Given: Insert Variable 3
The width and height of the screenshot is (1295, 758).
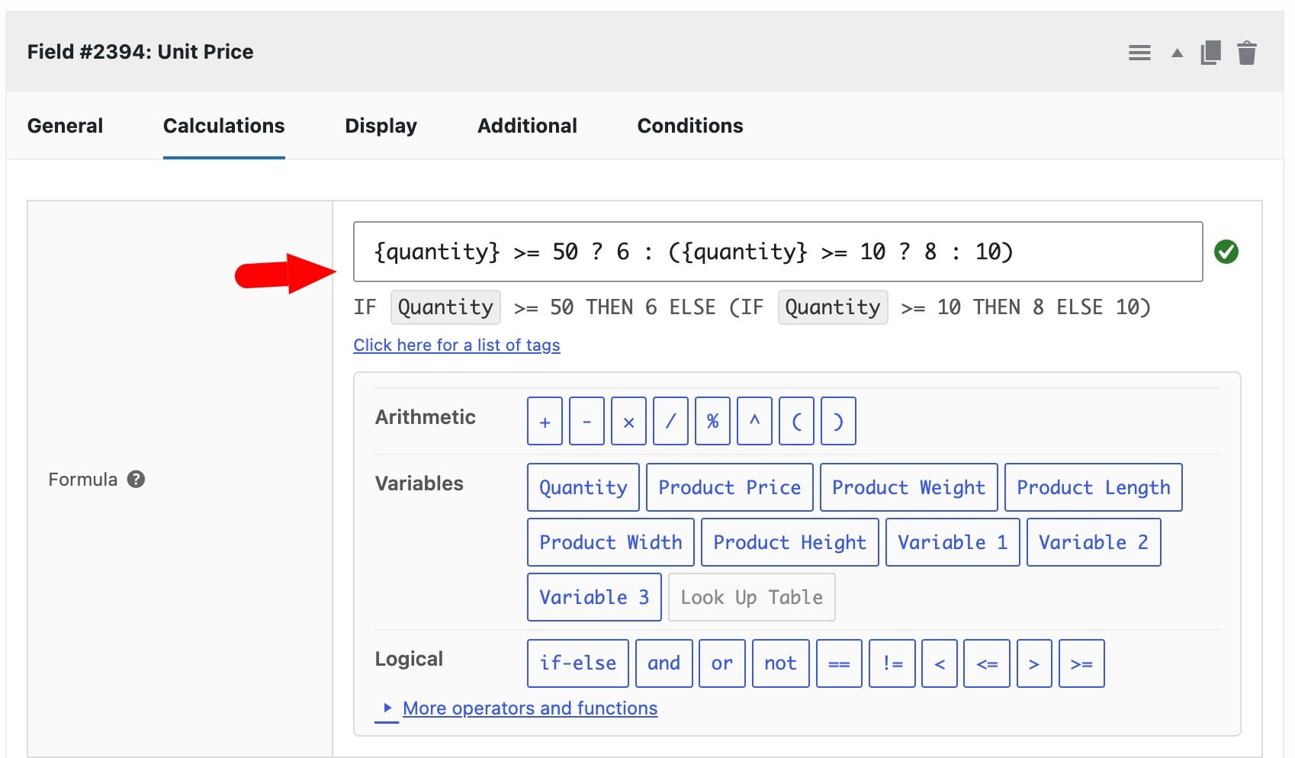Looking at the screenshot, I should click(x=594, y=597).
